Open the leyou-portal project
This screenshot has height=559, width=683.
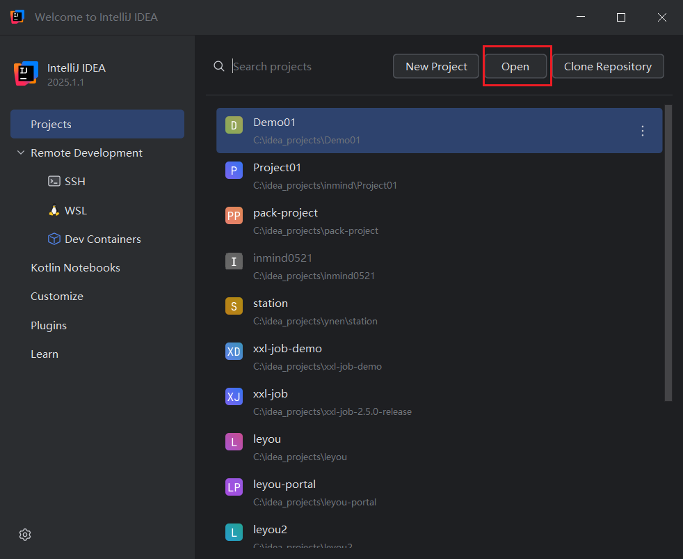[x=439, y=493]
